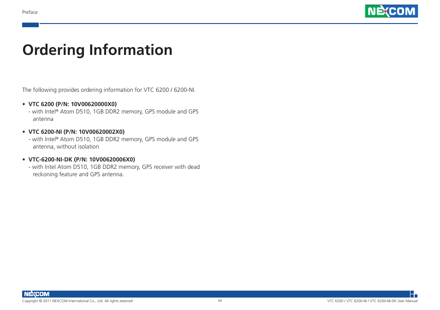
Task: Click the line 'GPS receiver with dead' description
Action: [x=114, y=167]
